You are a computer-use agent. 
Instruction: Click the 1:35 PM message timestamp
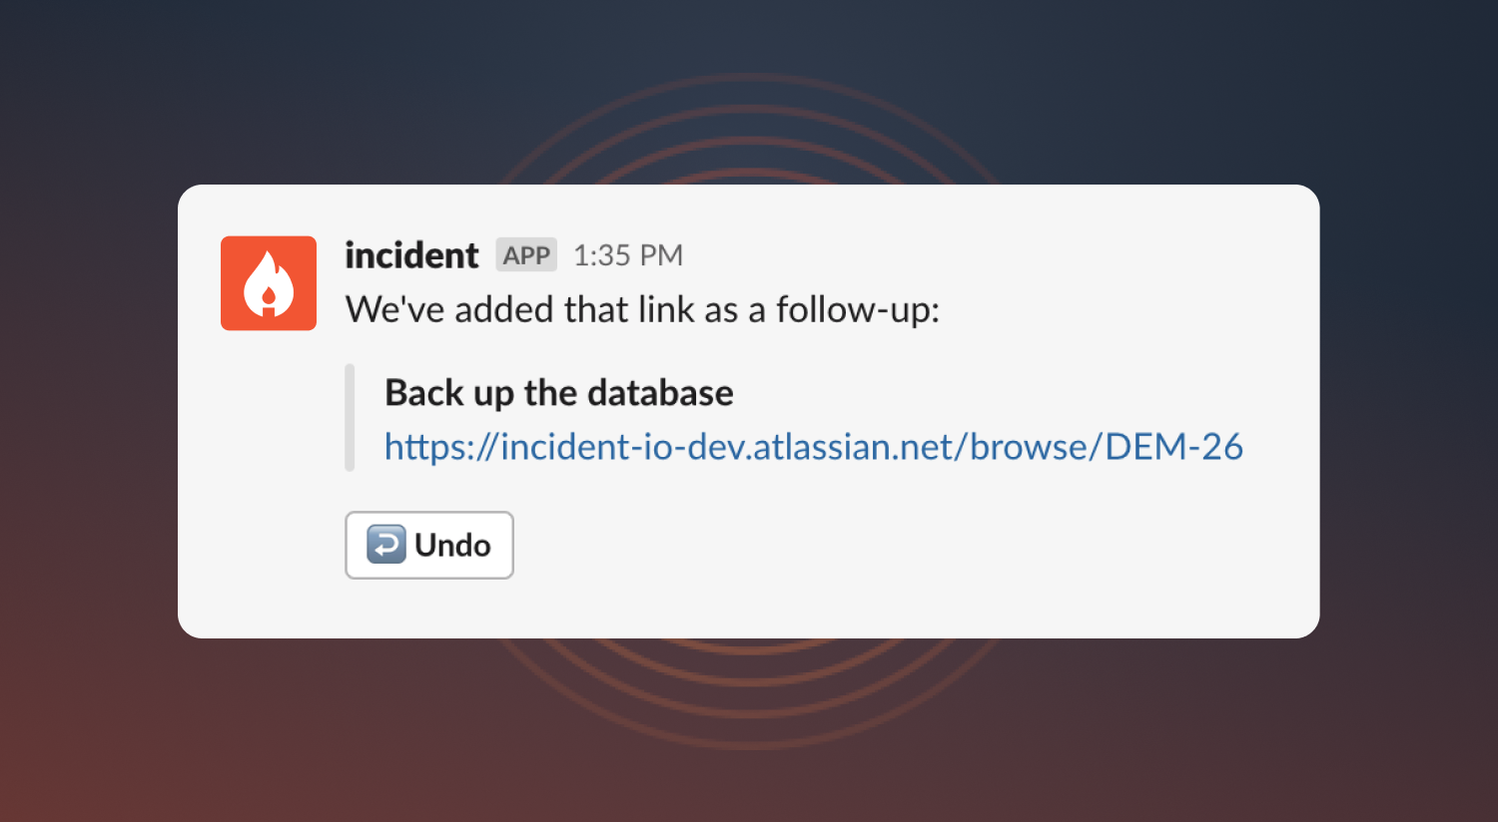coord(628,255)
